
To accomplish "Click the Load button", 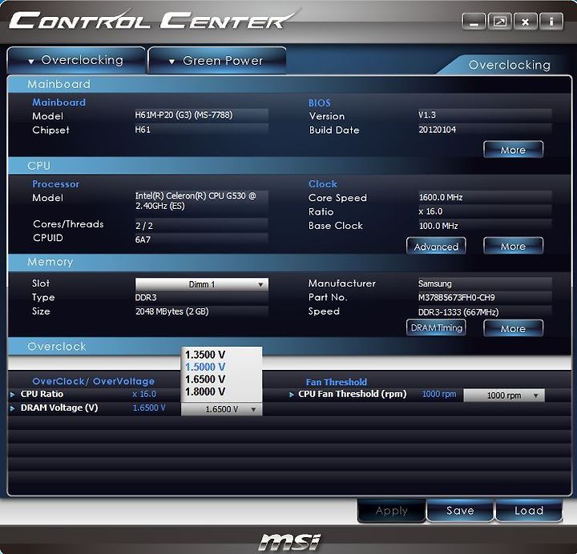I will [x=529, y=510].
